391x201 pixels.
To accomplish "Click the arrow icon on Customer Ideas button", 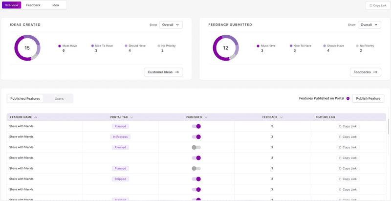I will click(177, 72).
